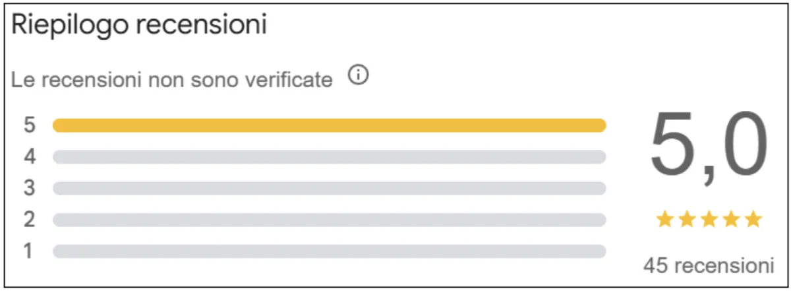Open the 45 recensioni link
This screenshot has width=791, height=291.
tap(709, 265)
